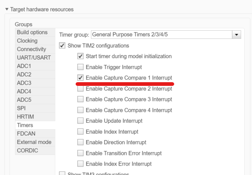Uncheck Show TIM2 configurations
The width and height of the screenshot is (252, 175).
pyautogui.click(x=62, y=45)
